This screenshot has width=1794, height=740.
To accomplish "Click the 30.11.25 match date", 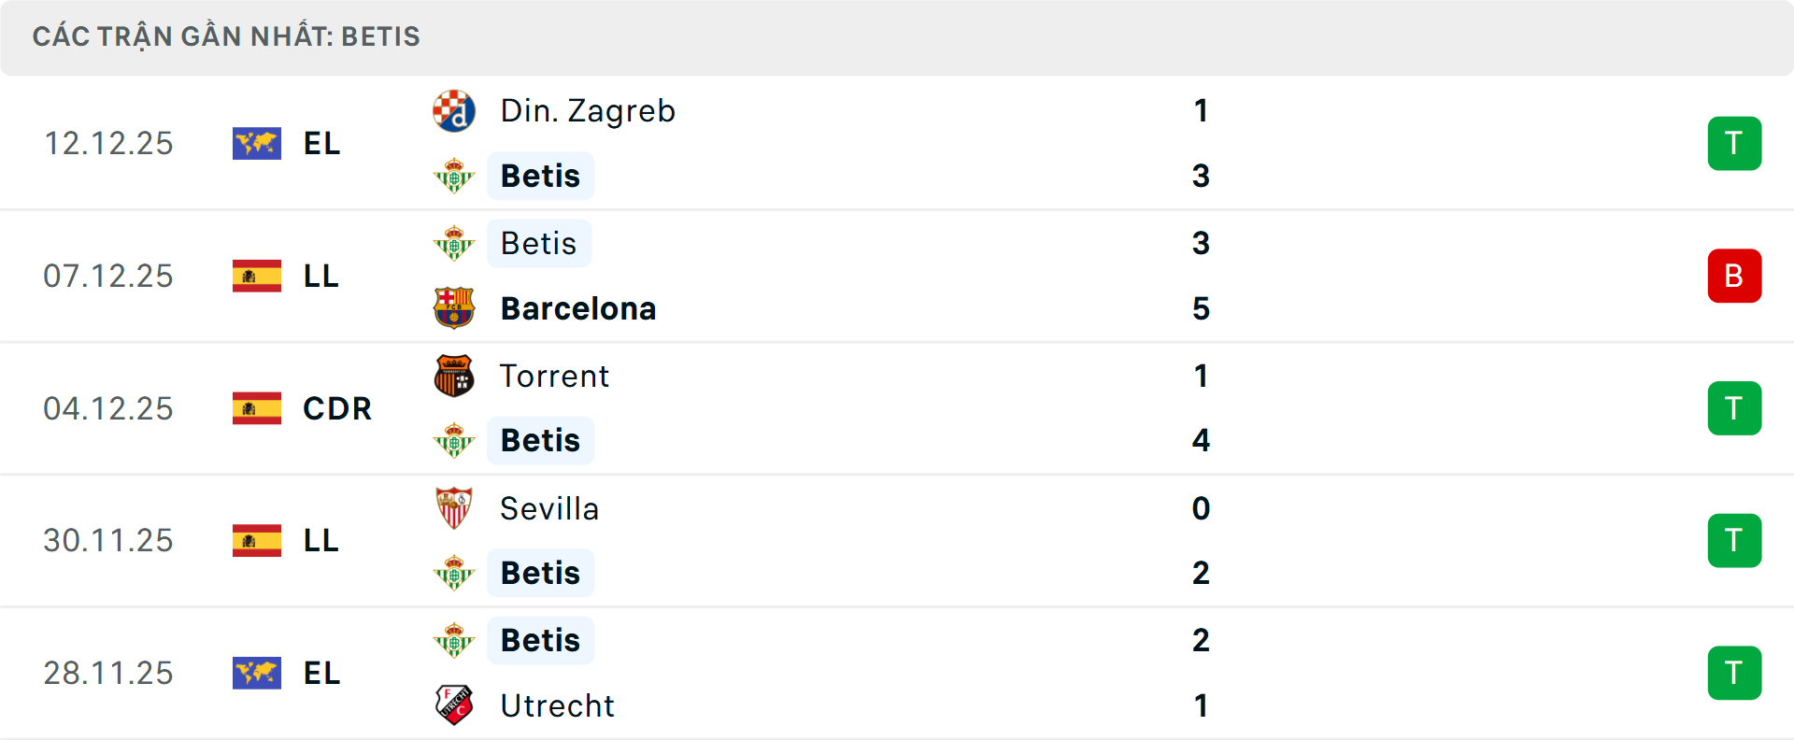I will pos(108,541).
